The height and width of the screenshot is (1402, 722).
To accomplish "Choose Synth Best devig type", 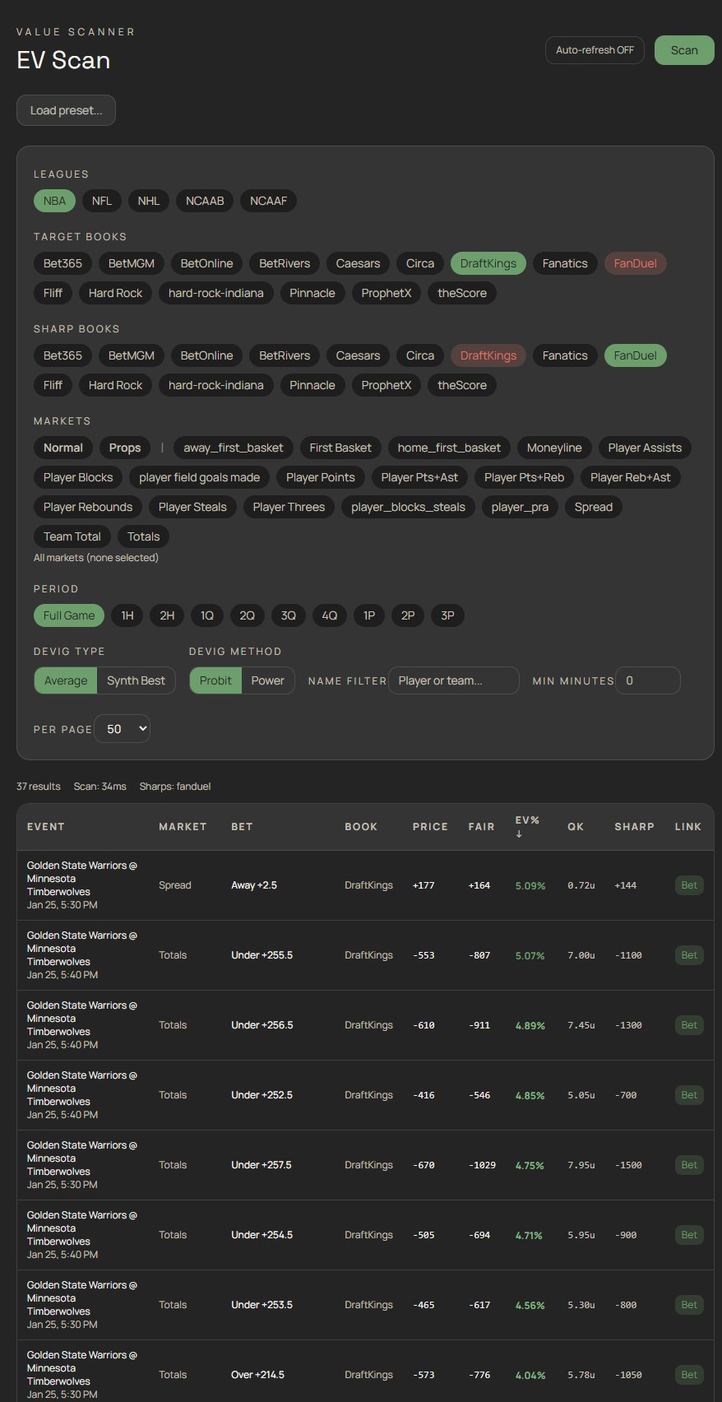I will 136,680.
